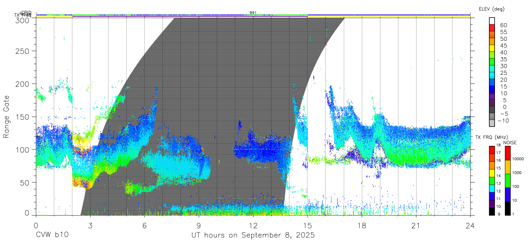Image resolution: width=529 pixels, height=244 pixels.
Task: Click the ELEV scale label '45'
Action: pyautogui.click(x=503, y=45)
